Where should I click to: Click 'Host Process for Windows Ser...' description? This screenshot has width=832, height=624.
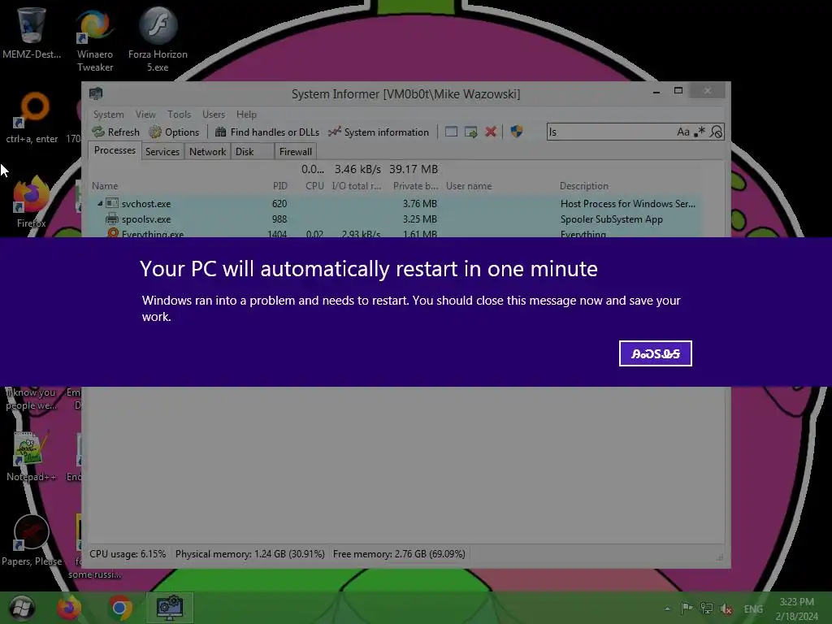(628, 204)
